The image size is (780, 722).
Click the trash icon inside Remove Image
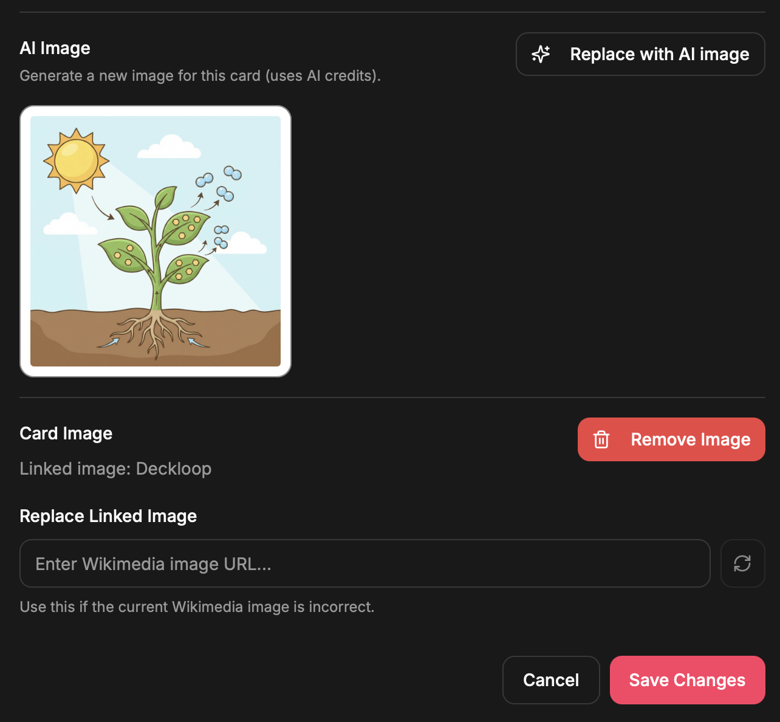tap(601, 439)
